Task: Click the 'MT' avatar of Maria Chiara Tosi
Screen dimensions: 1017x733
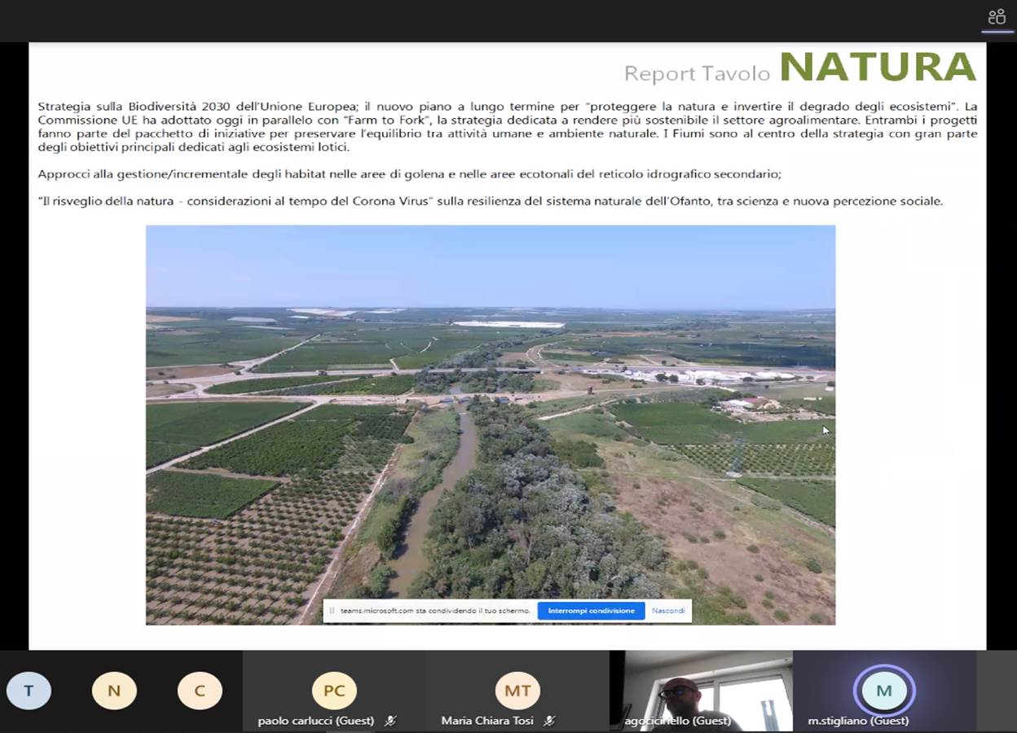Action: (x=517, y=691)
